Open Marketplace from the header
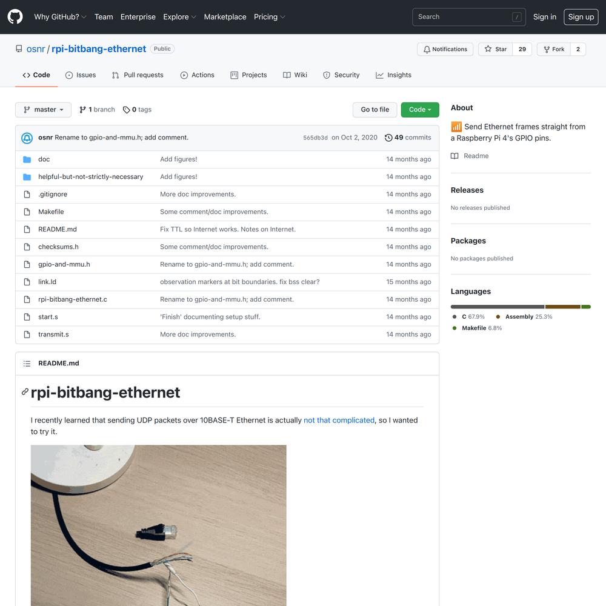The width and height of the screenshot is (606, 606). click(225, 17)
